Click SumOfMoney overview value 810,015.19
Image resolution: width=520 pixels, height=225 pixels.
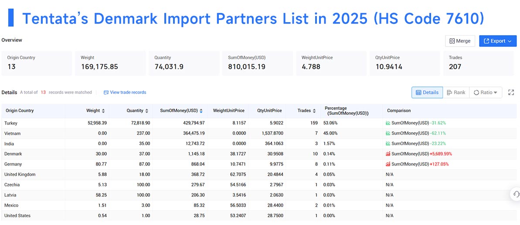click(246, 67)
